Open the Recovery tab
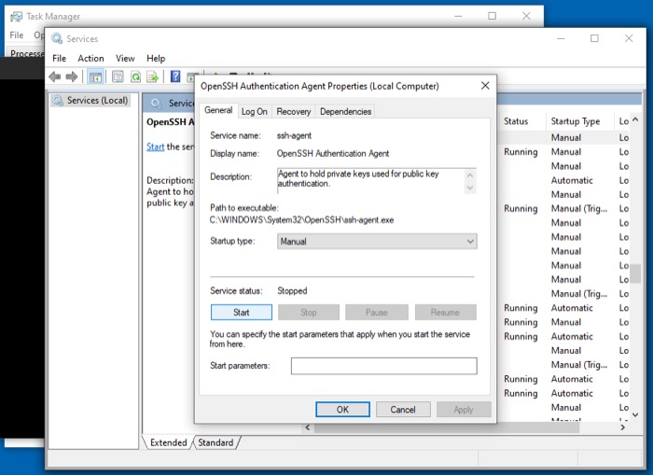The height and width of the screenshot is (475, 653). 294,112
